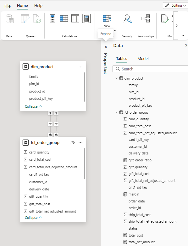Click the New measure calculator icon
Image resolution: width=188 pixels, height=246 pixels.
point(53,19)
